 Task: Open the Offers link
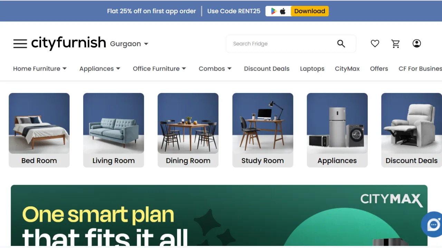pyautogui.click(x=379, y=69)
